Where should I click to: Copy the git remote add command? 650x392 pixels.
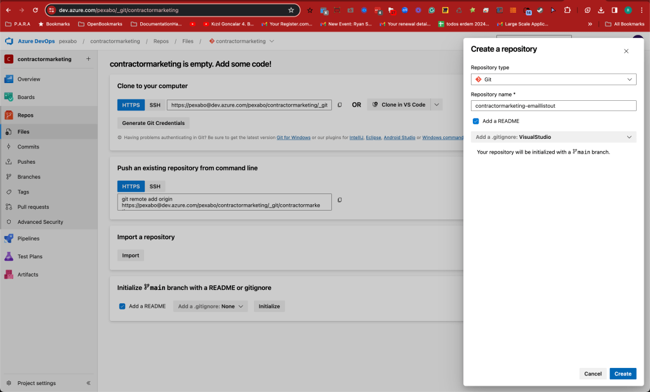340,200
